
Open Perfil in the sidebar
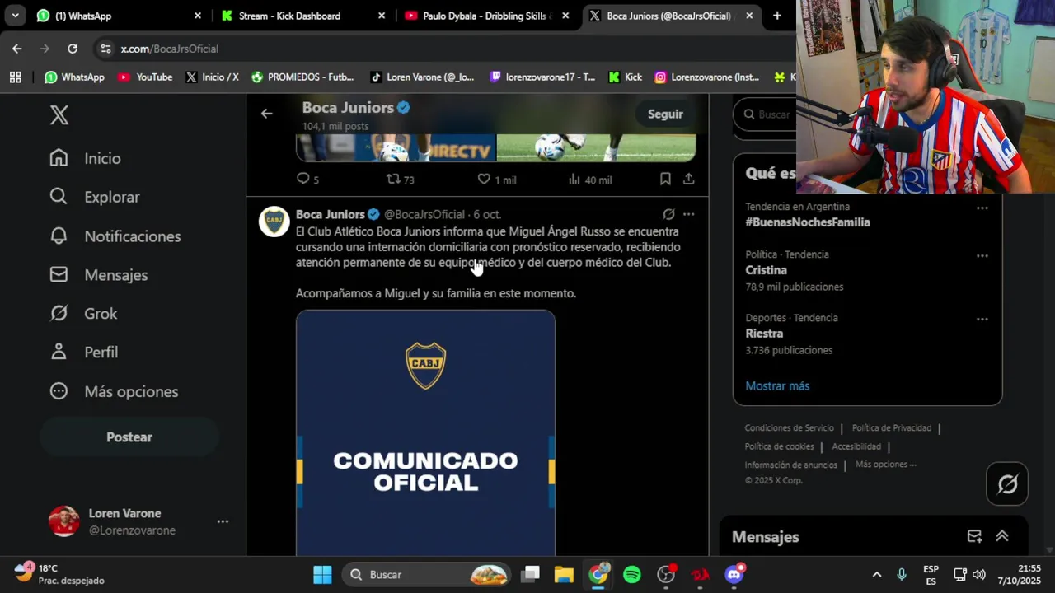point(83,353)
